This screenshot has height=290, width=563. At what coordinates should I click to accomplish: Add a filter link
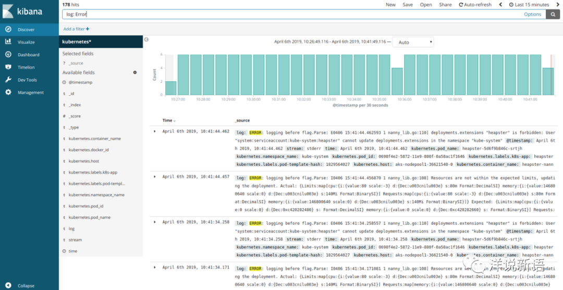[77, 29]
